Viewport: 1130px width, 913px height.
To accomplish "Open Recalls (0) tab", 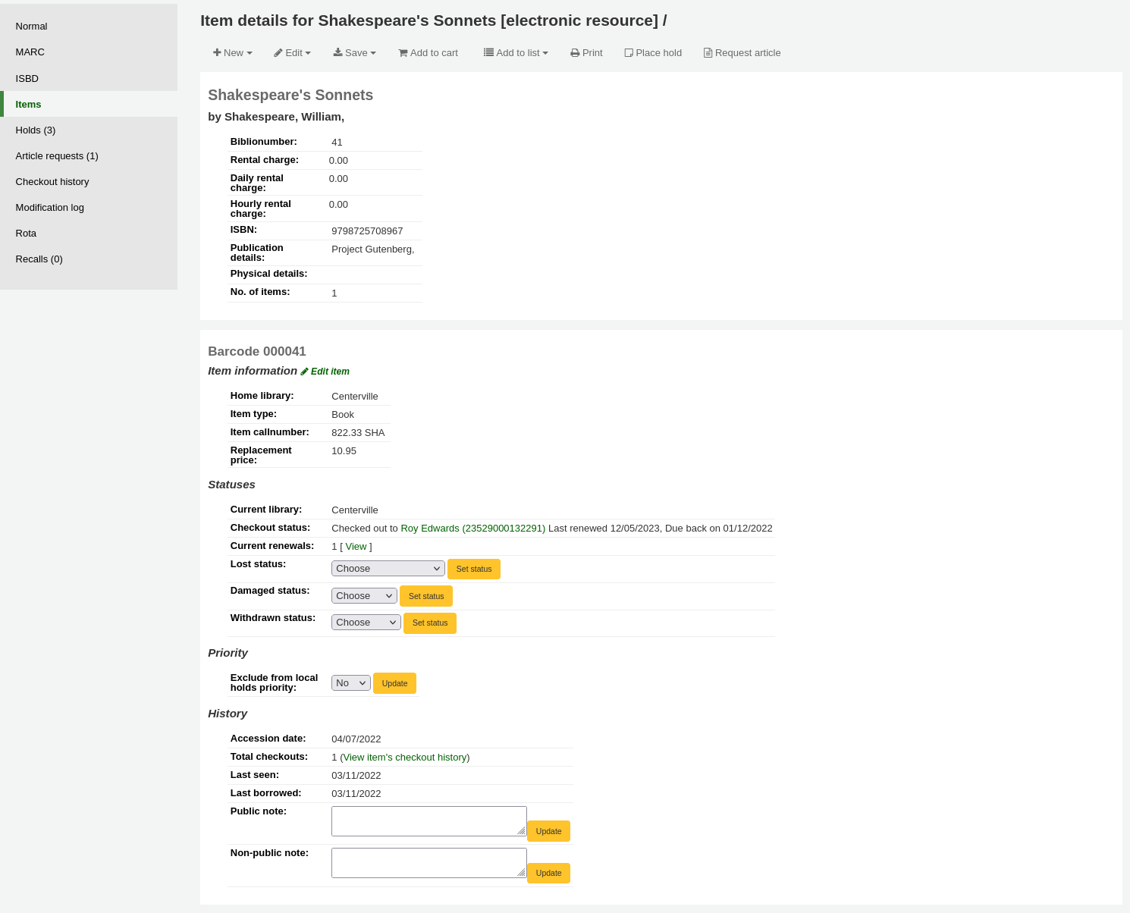I will (x=89, y=259).
